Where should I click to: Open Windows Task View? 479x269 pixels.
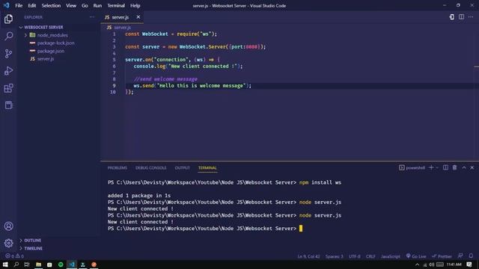coord(27,265)
